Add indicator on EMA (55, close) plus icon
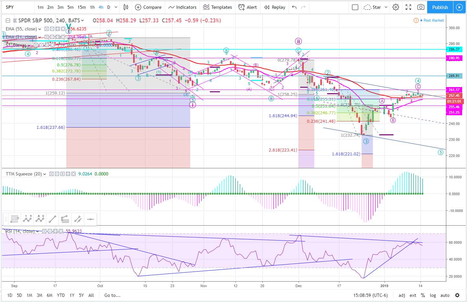This screenshot has width=467, height=302. tap(58, 29)
